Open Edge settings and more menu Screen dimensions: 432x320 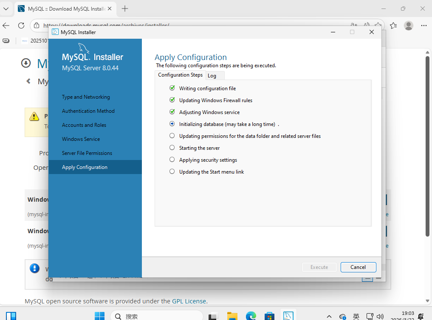pyautogui.click(x=424, y=26)
